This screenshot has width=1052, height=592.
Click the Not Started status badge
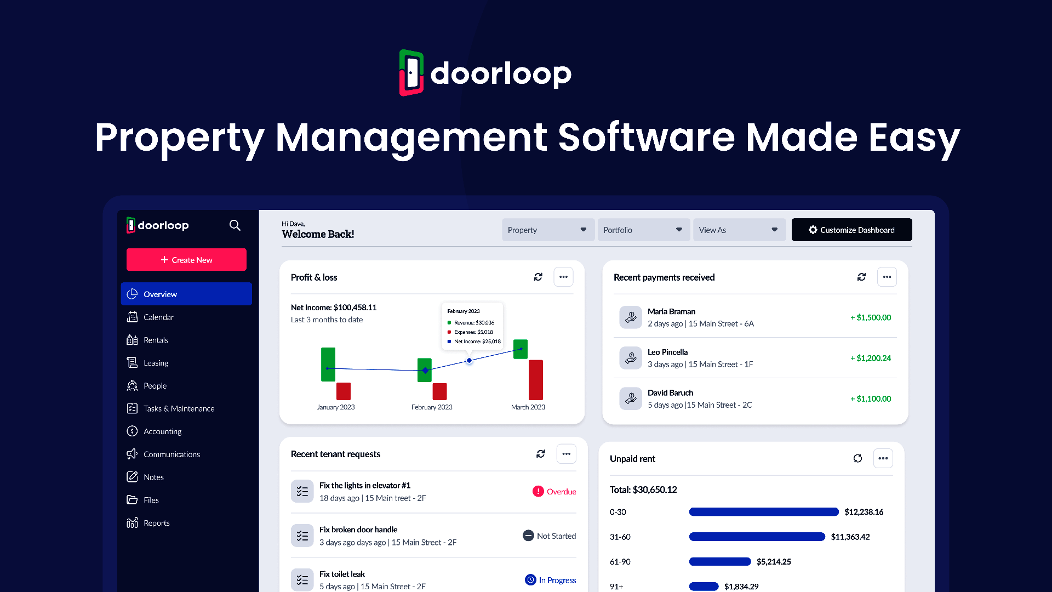[x=549, y=536]
